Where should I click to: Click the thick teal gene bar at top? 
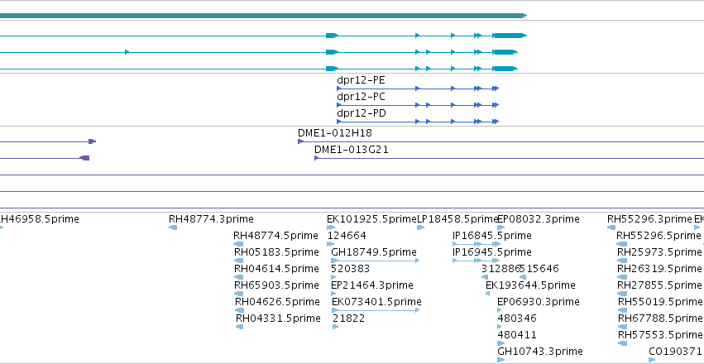click(263, 16)
